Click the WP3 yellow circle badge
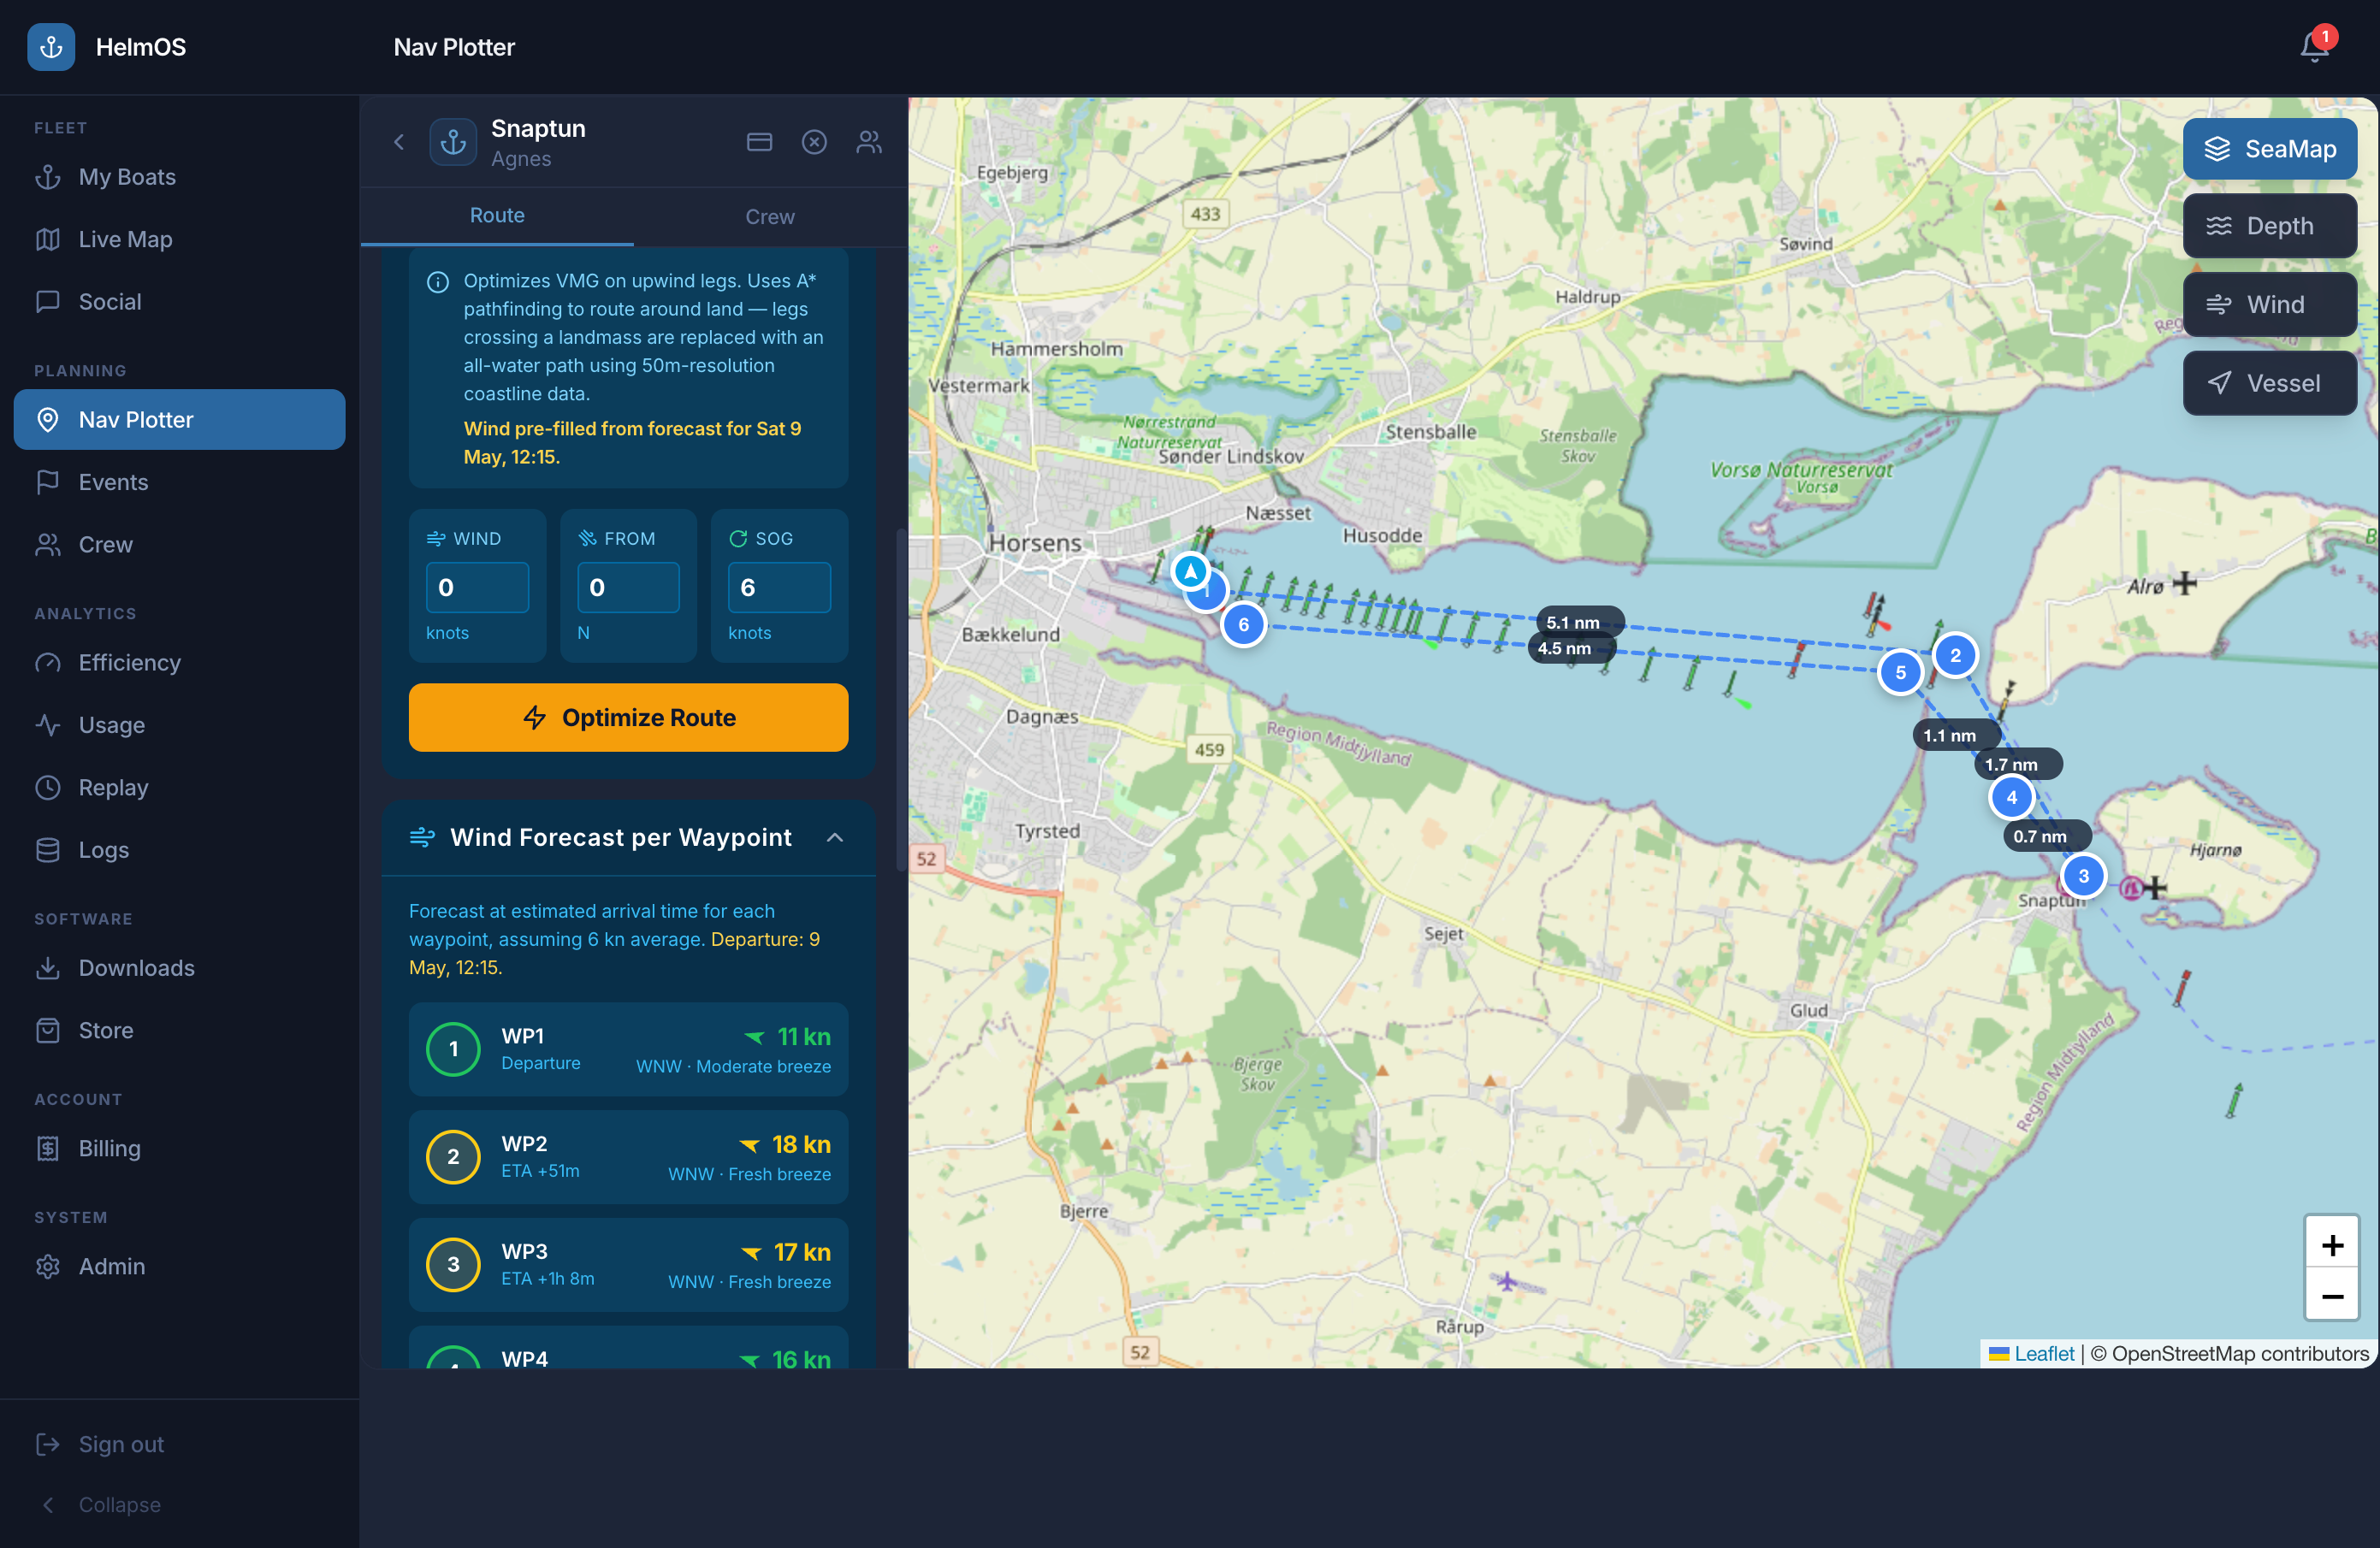Screen dimensions: 2380x1548 pyautogui.click(x=453, y=1265)
